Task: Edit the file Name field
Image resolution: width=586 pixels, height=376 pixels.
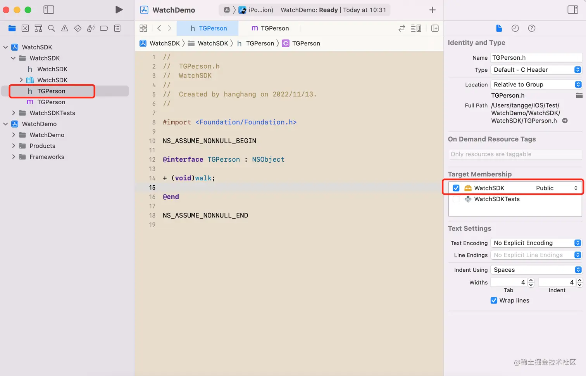Action: pyautogui.click(x=536, y=58)
